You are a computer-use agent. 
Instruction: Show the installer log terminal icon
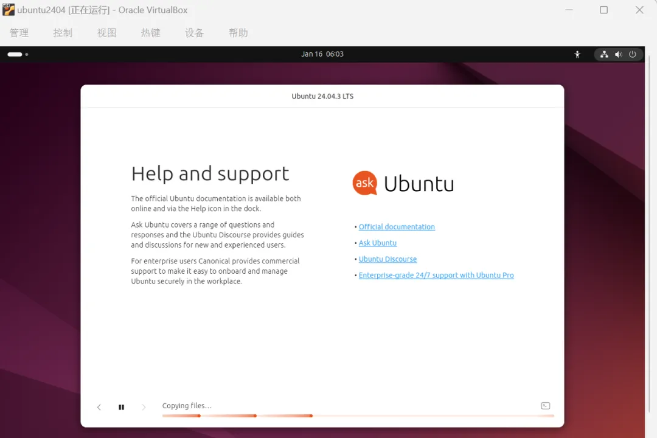[546, 406]
